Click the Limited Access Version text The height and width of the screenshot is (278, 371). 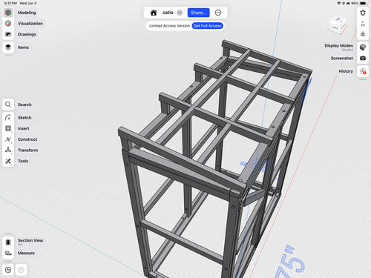coord(169,26)
